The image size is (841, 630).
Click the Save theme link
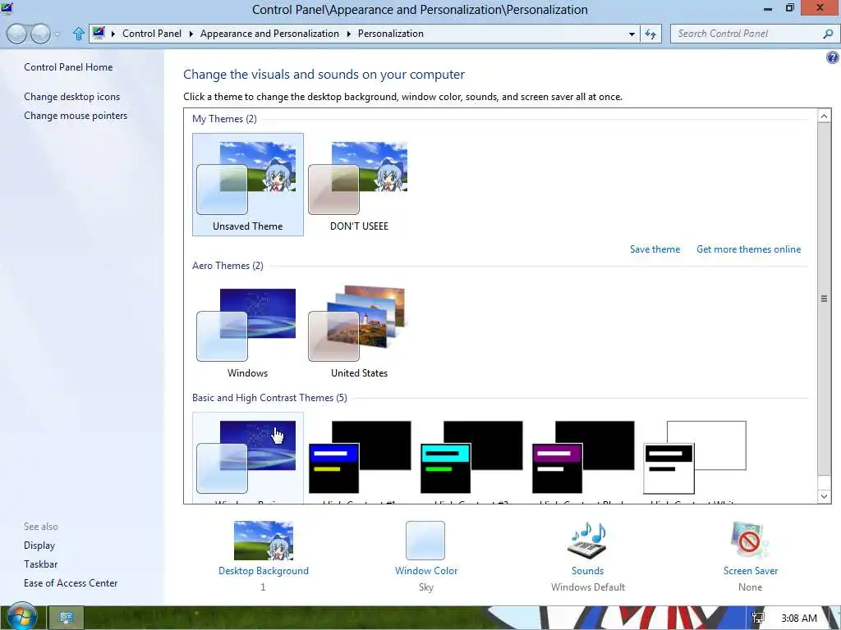pyautogui.click(x=655, y=249)
